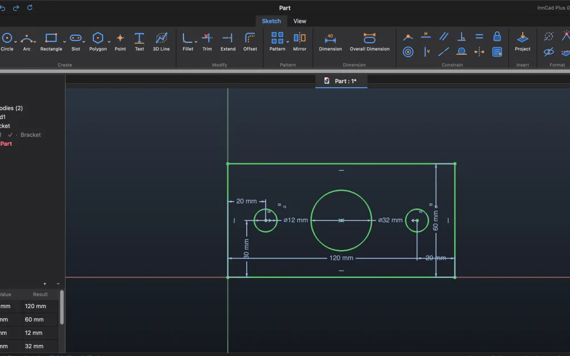Select the Offset tool

click(x=250, y=42)
